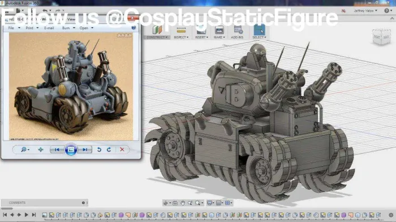This screenshot has height=222, width=396.
Task: Open the Insert dropdown menu
Action: coord(201,37)
